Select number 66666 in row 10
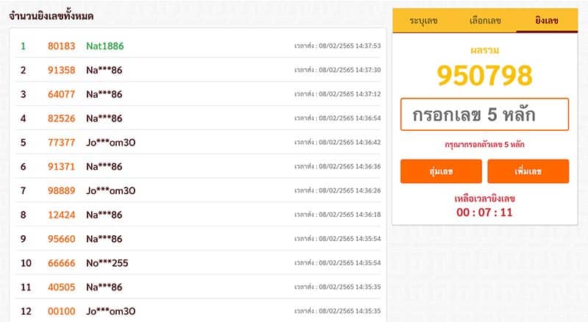The height and width of the screenshot is (322, 588). click(62, 263)
